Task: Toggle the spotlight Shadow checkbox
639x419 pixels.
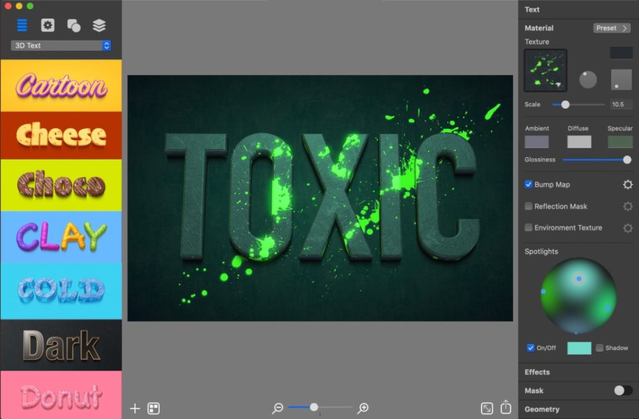Action: click(600, 348)
